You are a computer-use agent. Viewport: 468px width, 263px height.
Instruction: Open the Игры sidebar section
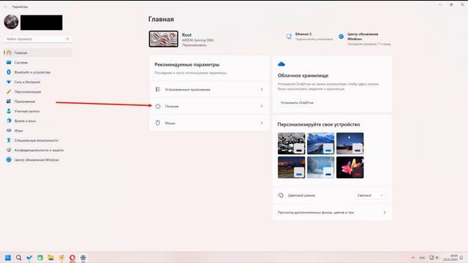pyautogui.click(x=37, y=131)
